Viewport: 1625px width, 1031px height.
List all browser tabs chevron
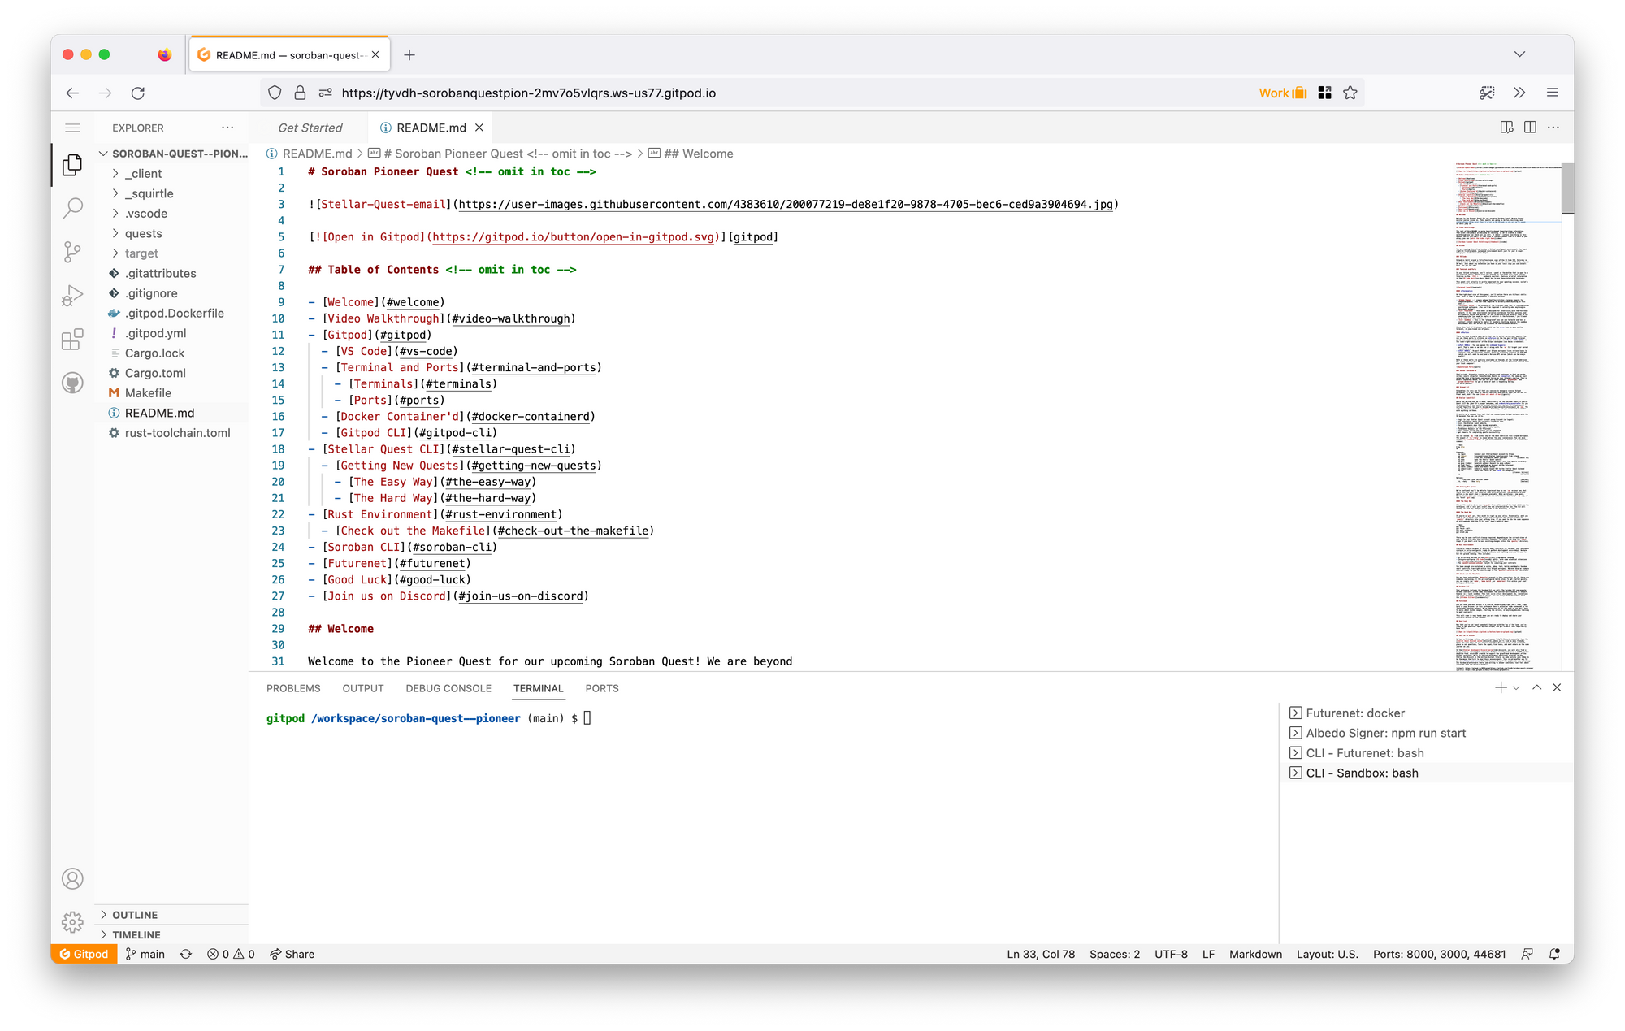coord(1519,54)
